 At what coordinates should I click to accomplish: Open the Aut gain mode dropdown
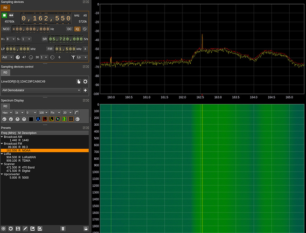[7, 57]
